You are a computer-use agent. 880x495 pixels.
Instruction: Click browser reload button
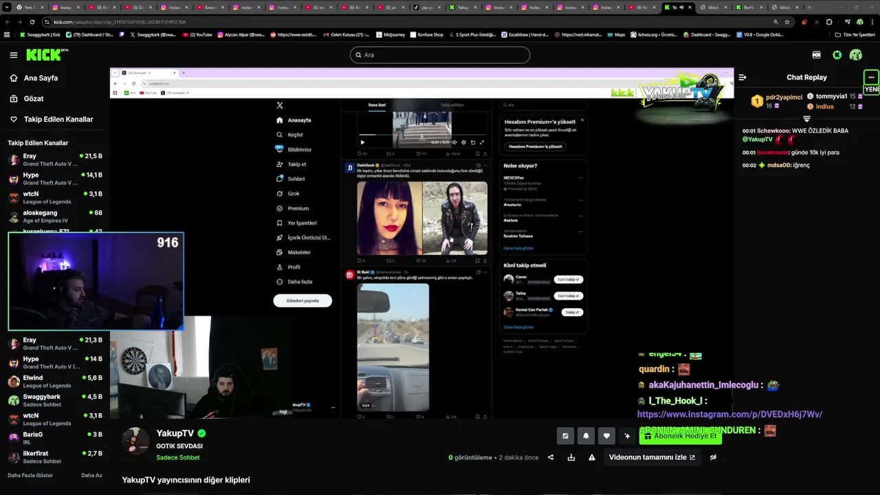[32, 22]
